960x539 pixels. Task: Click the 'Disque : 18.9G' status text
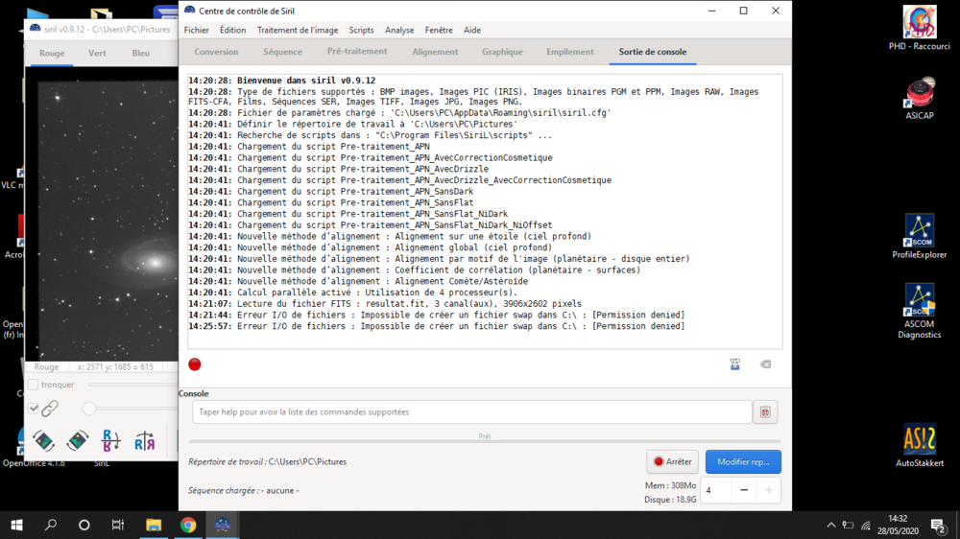point(670,500)
